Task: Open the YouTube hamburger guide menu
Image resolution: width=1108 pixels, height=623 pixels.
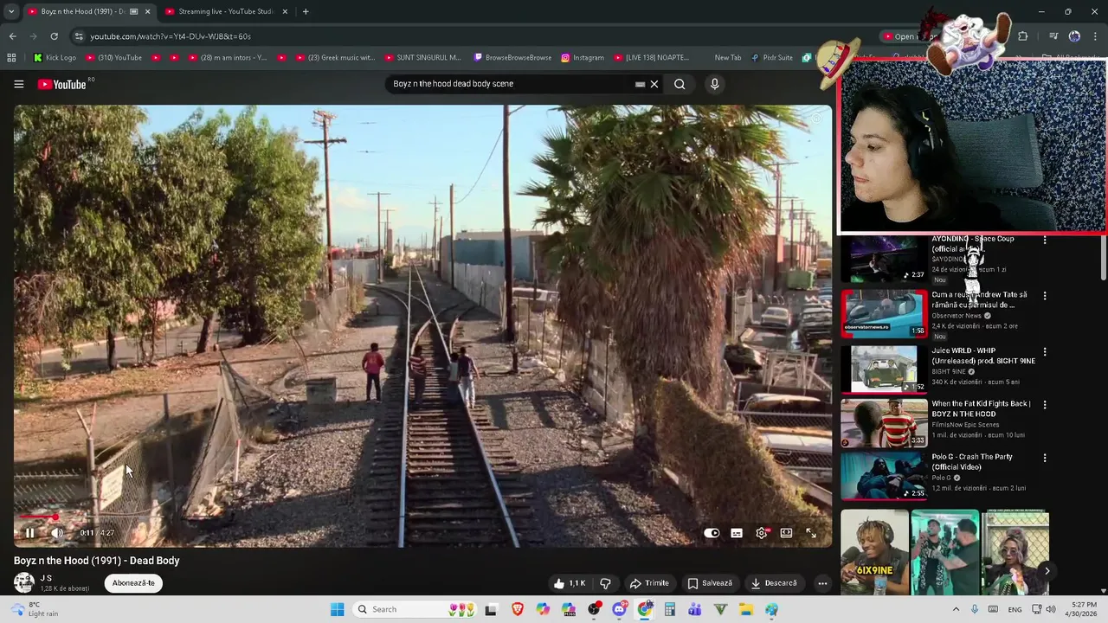Action: [18, 84]
